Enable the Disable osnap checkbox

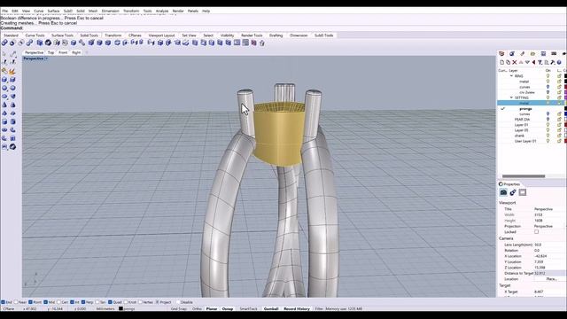click(178, 302)
